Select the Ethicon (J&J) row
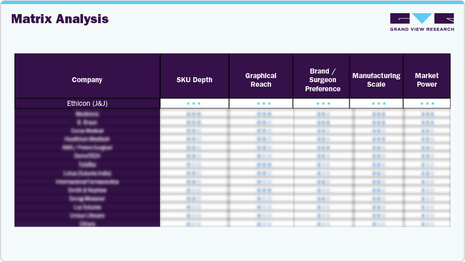 (87, 104)
